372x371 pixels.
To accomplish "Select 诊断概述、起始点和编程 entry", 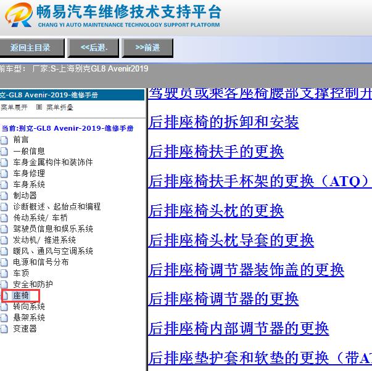I will point(57,206).
